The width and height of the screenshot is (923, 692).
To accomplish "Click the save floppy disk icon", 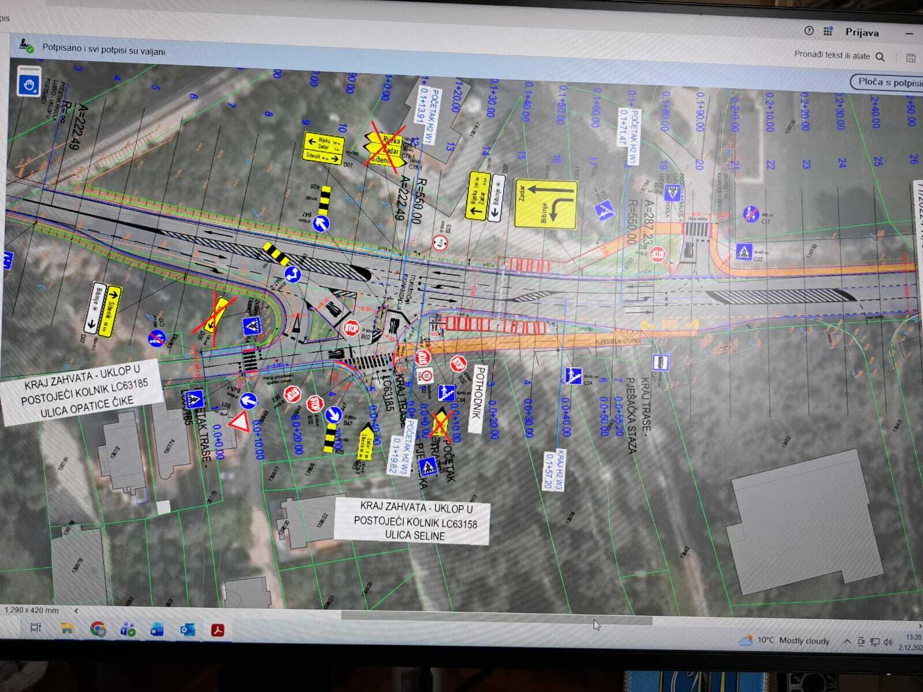I will click(x=911, y=58).
